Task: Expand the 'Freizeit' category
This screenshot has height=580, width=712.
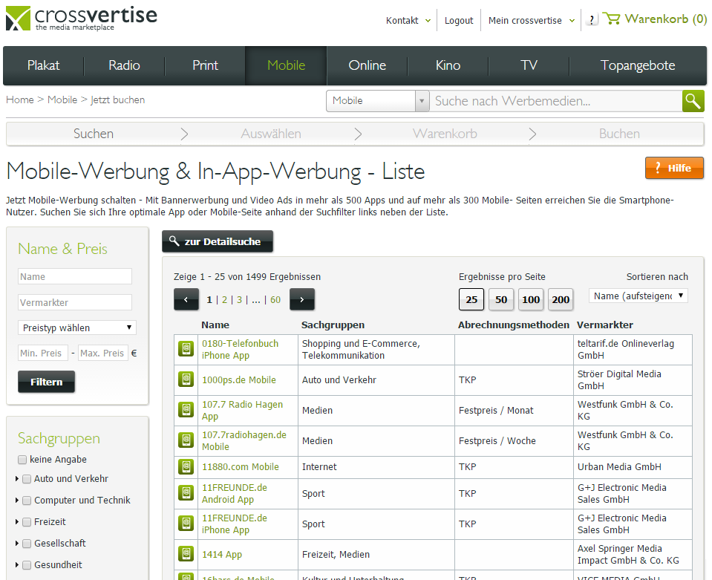Action: pos(17,522)
